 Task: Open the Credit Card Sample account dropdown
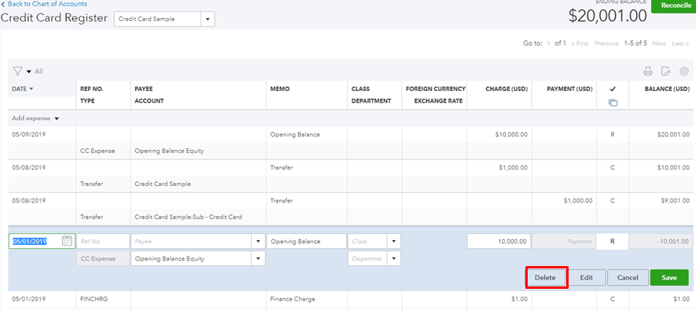coord(208,20)
